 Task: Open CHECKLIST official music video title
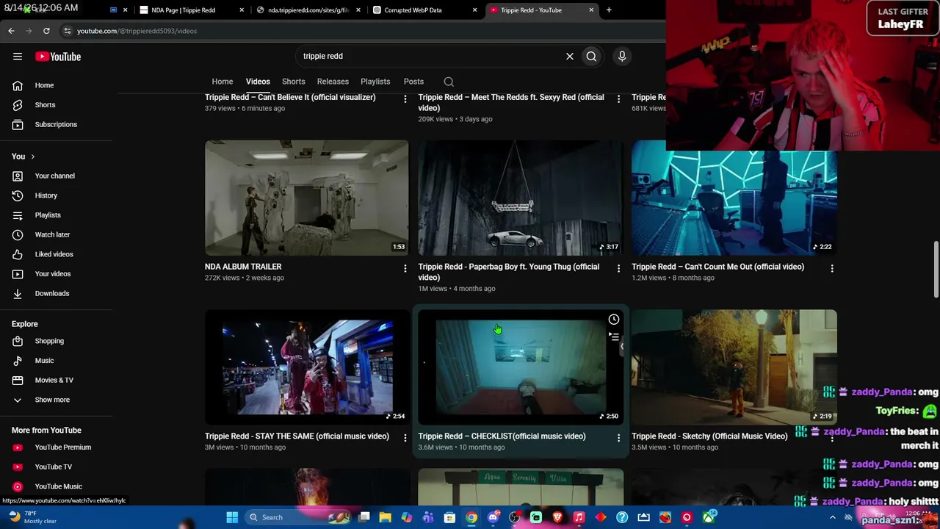(502, 436)
